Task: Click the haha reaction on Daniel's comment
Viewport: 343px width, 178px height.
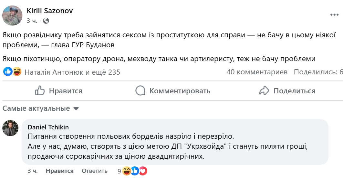Action: point(127,171)
